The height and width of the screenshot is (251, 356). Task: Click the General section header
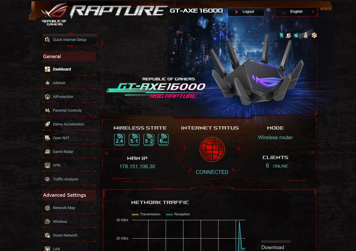point(69,57)
